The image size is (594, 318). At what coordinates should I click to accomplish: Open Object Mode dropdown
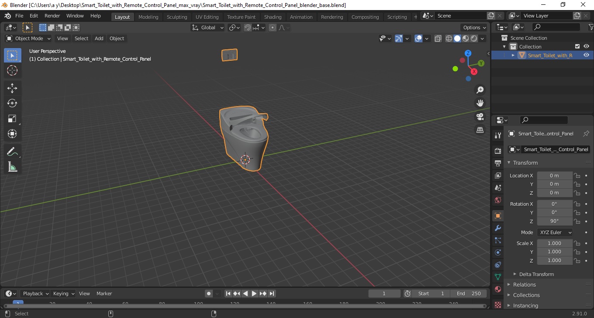click(x=28, y=38)
